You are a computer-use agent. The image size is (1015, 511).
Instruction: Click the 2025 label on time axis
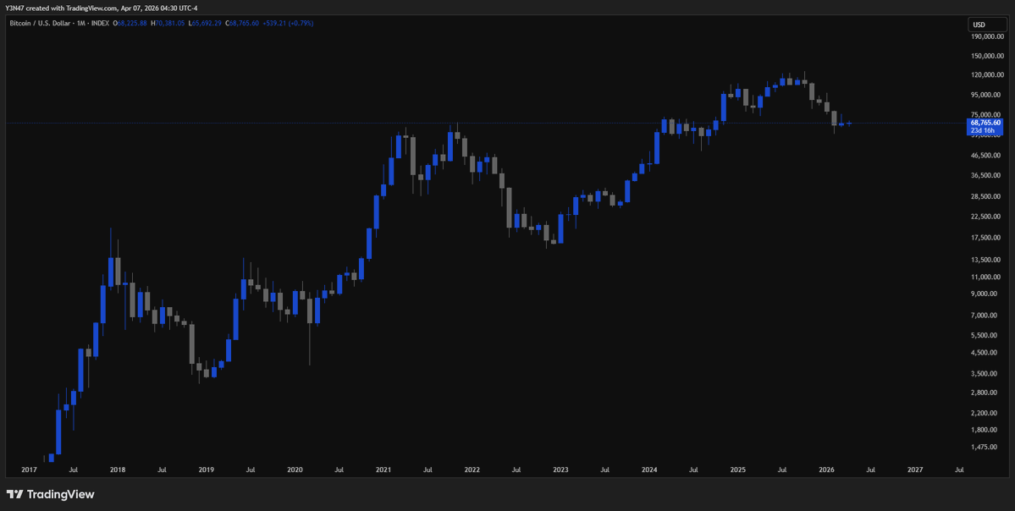738,470
